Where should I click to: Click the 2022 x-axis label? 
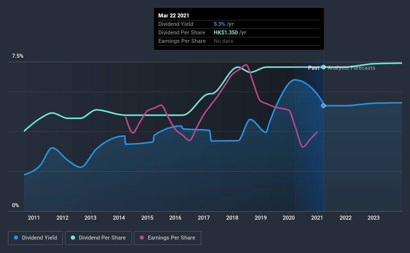pyautogui.click(x=346, y=218)
